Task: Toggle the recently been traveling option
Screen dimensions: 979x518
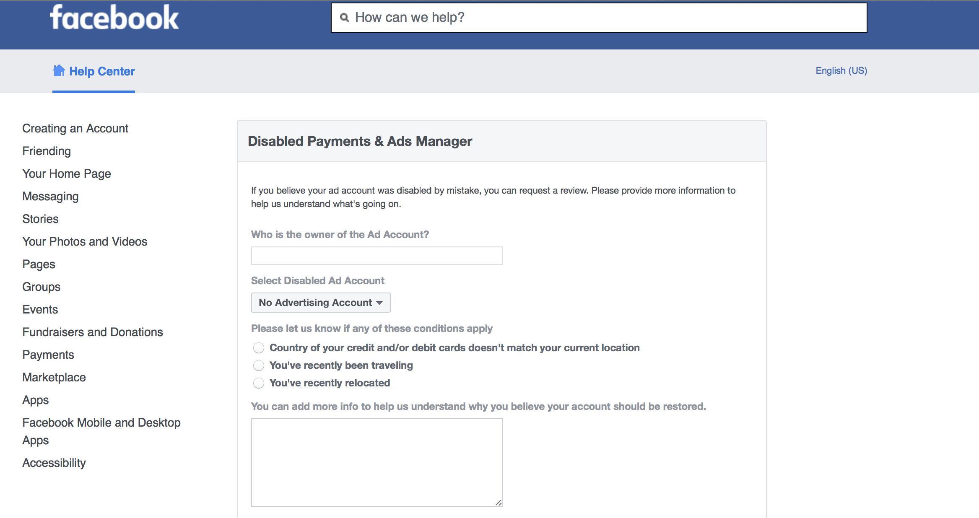Action: click(258, 365)
